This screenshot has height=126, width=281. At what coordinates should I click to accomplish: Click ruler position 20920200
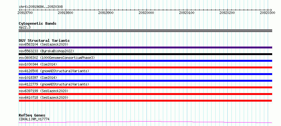tap(227, 13)
